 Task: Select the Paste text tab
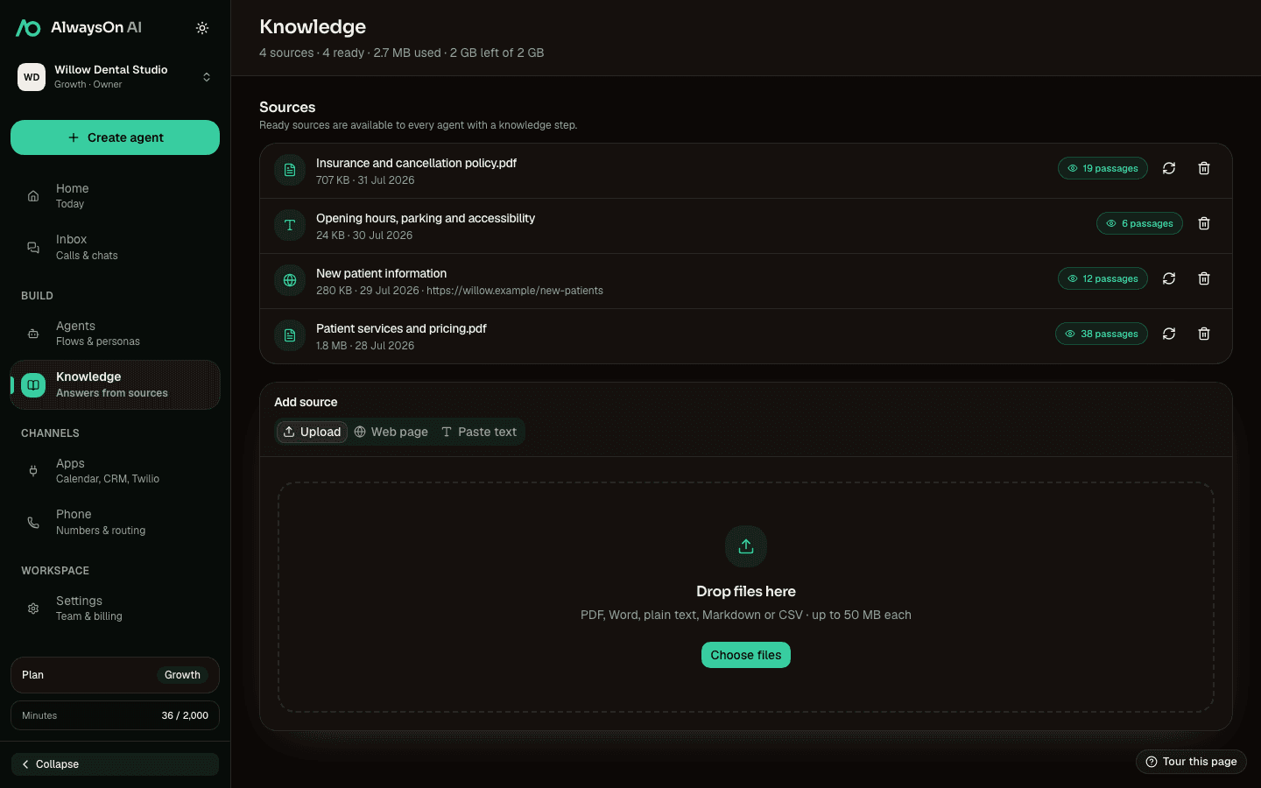click(x=479, y=432)
